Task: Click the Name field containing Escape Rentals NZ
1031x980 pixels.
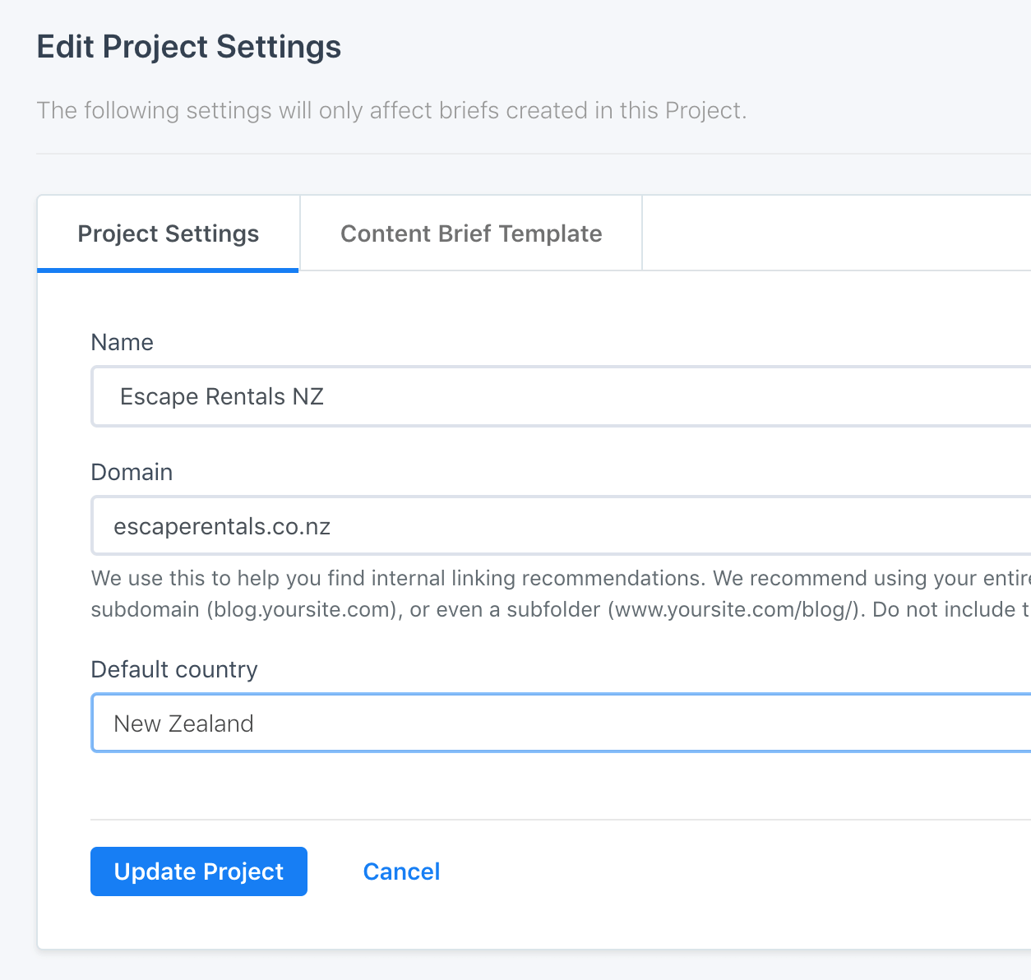Action: (559, 397)
